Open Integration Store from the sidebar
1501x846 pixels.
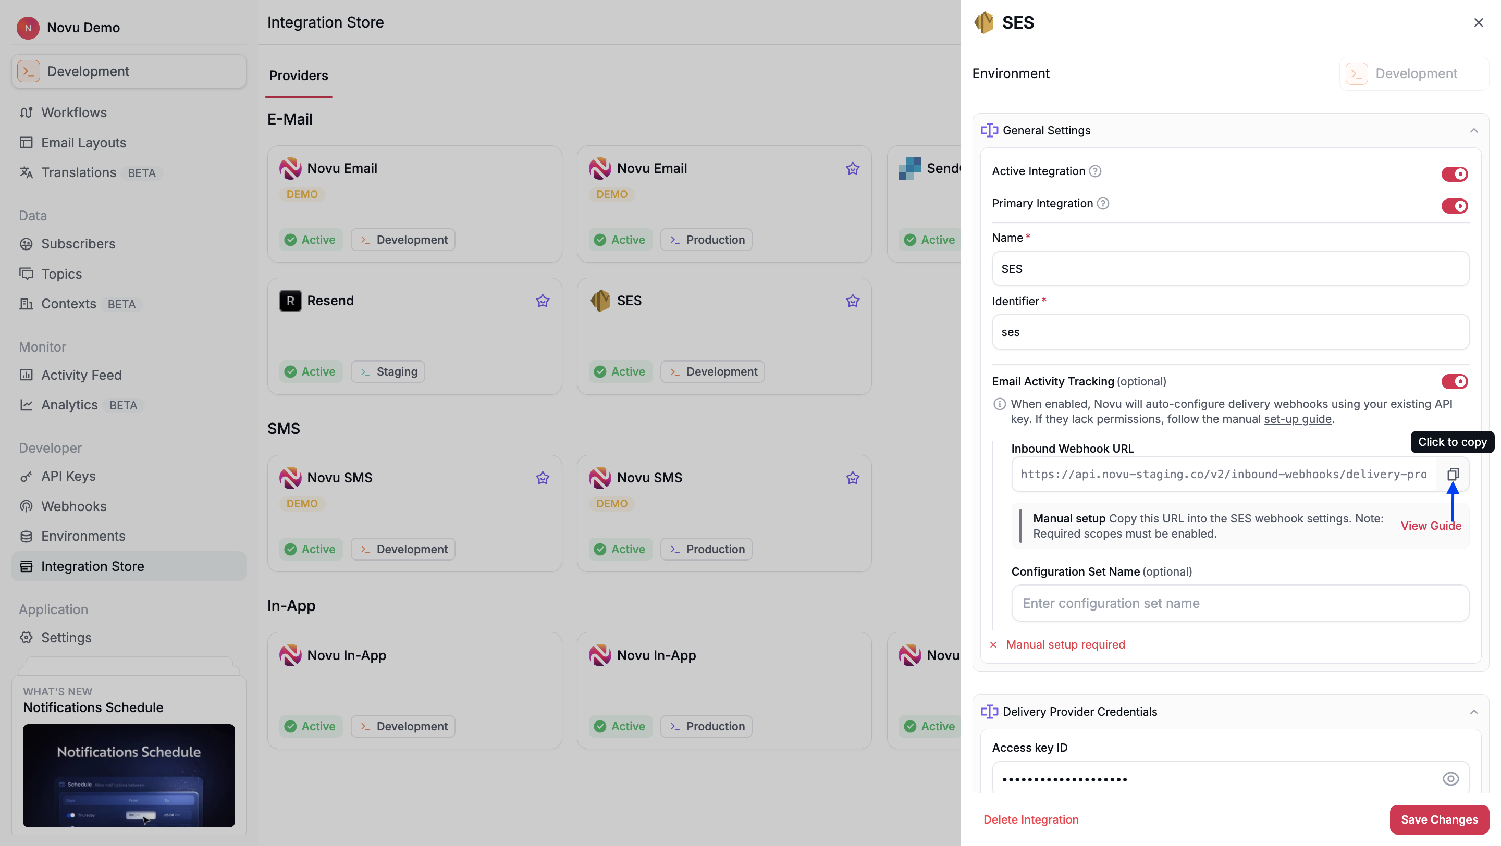(92, 566)
